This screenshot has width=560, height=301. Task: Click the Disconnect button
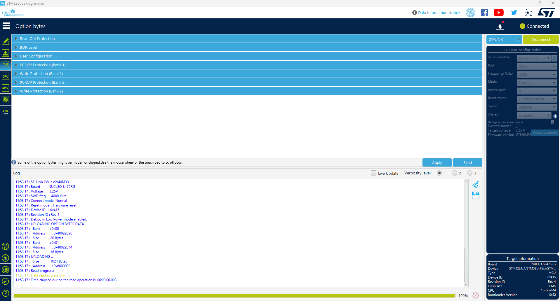pyautogui.click(x=540, y=39)
